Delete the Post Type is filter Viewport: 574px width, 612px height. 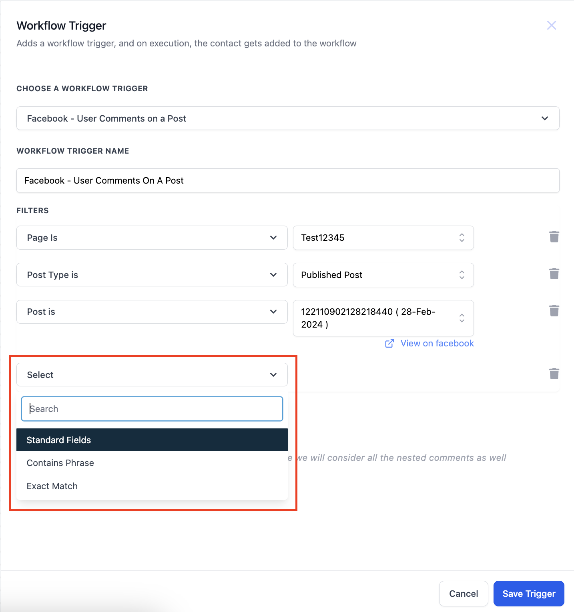pos(554,274)
